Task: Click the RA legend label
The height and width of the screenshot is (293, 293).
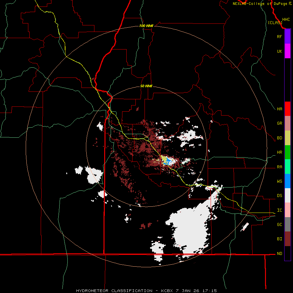Action: coord(279,167)
